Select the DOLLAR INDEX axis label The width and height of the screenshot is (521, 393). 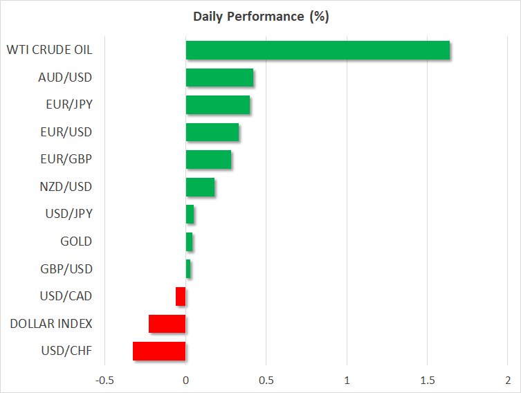[51, 323]
